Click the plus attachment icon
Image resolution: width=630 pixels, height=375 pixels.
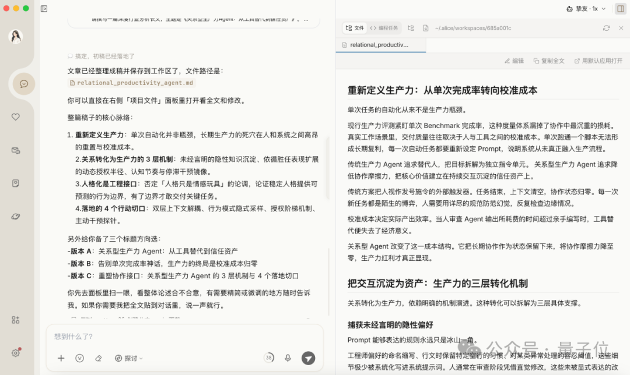pos(61,358)
